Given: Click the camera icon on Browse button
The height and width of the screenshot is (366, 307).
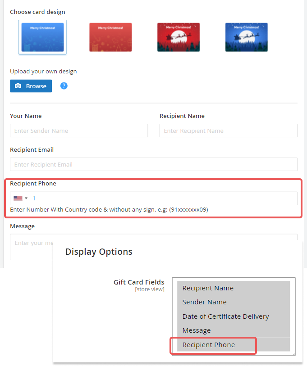Looking at the screenshot, I should point(18,86).
